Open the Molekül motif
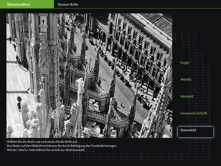Screen dimensions: 221x166 point(187,96)
